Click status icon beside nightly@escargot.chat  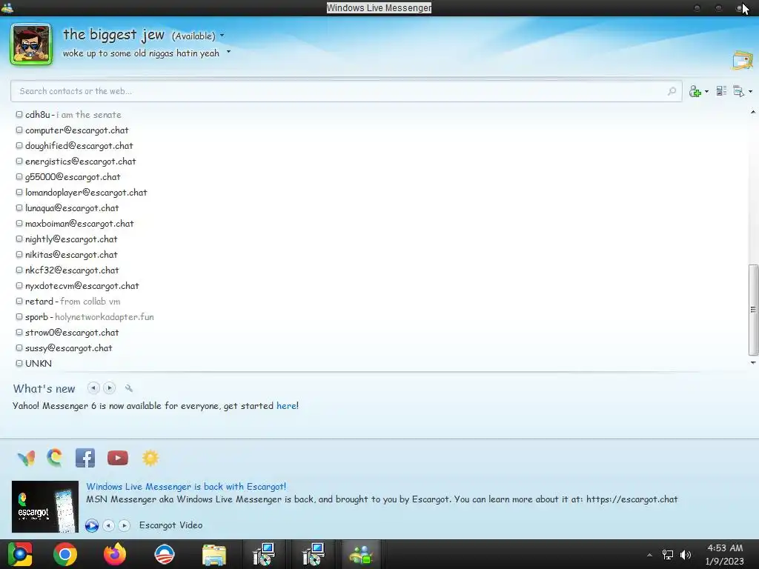tap(19, 239)
